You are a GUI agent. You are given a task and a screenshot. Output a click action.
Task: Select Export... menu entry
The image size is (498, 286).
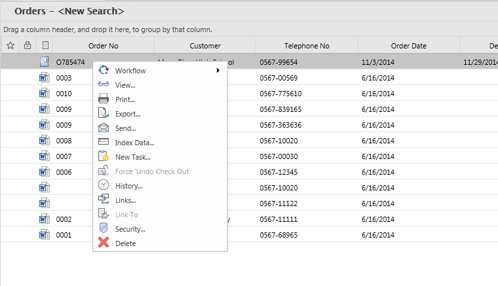(x=160, y=114)
